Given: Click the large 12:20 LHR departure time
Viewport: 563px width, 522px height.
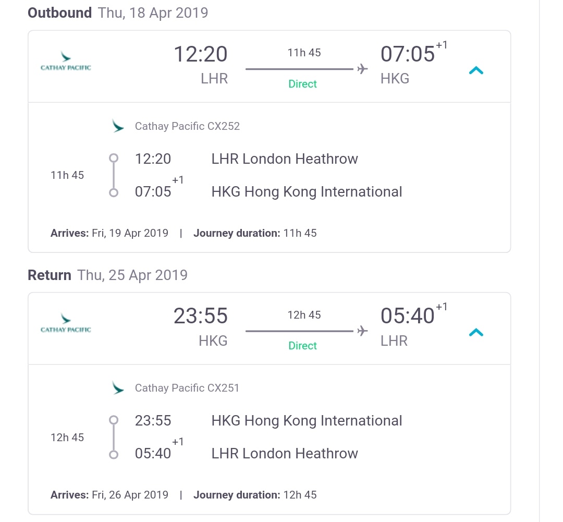Looking at the screenshot, I should pyautogui.click(x=201, y=55).
